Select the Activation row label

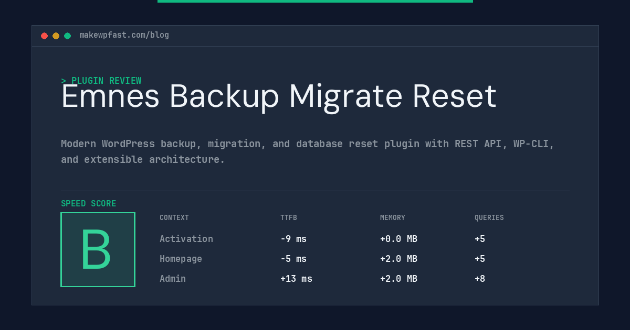click(186, 239)
